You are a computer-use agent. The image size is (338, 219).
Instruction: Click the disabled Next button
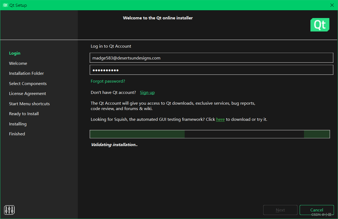pos(280,210)
